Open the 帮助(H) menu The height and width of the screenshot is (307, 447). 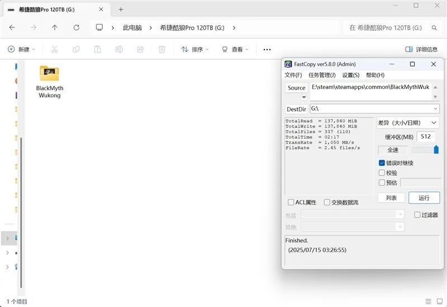[375, 75]
